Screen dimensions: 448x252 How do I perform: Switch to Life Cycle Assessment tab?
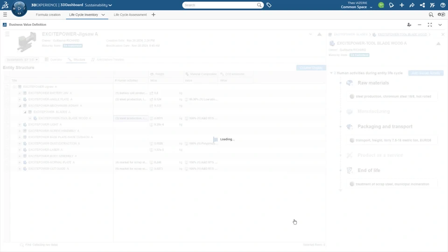pos(130,14)
